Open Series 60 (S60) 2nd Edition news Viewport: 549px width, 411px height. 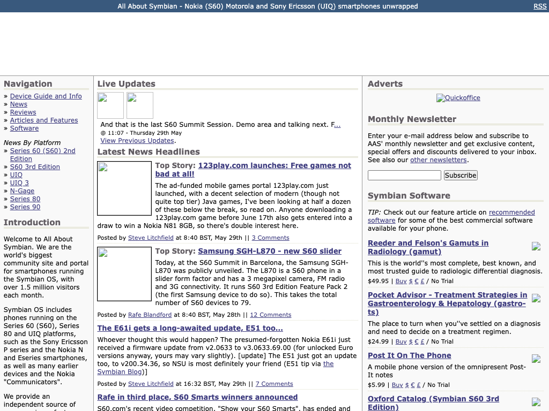click(43, 155)
